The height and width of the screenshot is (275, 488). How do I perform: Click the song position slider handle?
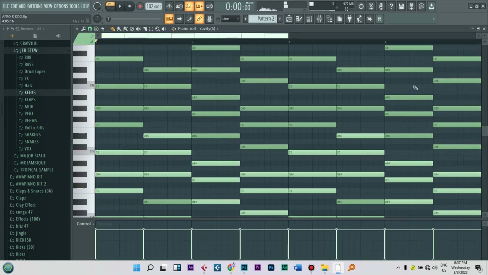point(108,19)
